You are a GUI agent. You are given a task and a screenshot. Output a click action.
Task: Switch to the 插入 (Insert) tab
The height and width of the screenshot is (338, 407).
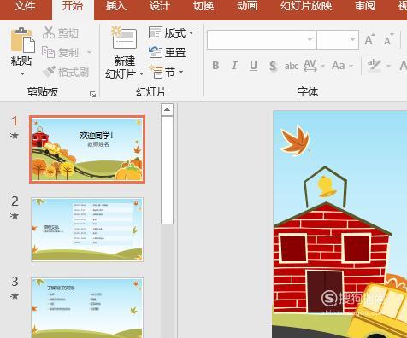point(115,6)
